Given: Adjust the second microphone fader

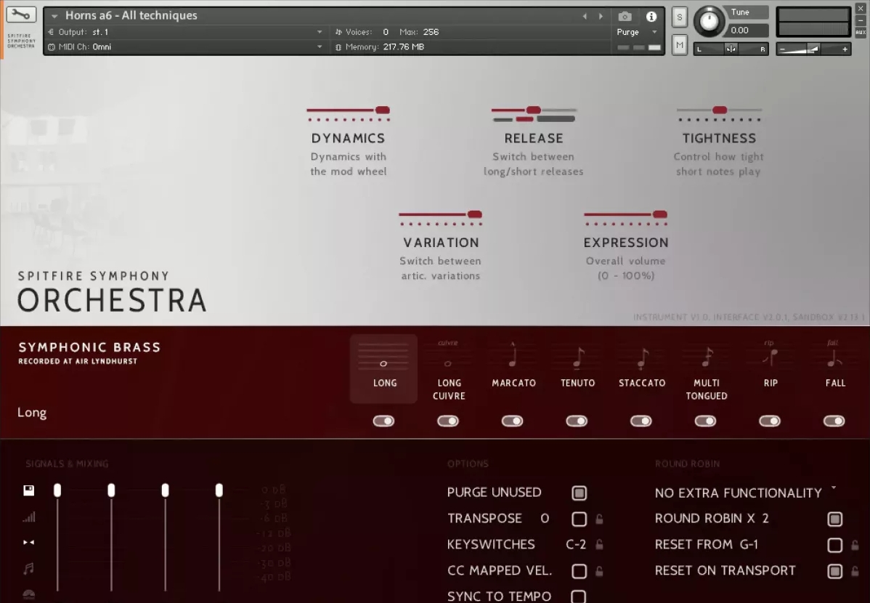Looking at the screenshot, I should click(x=111, y=490).
